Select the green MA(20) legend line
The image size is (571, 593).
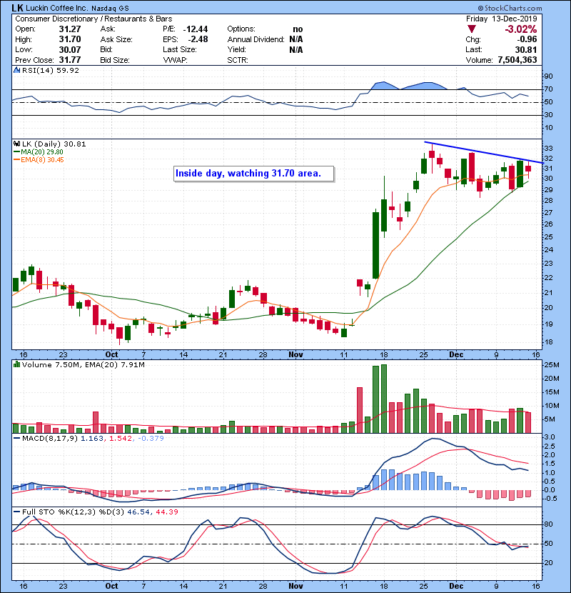pyautogui.click(x=16, y=152)
